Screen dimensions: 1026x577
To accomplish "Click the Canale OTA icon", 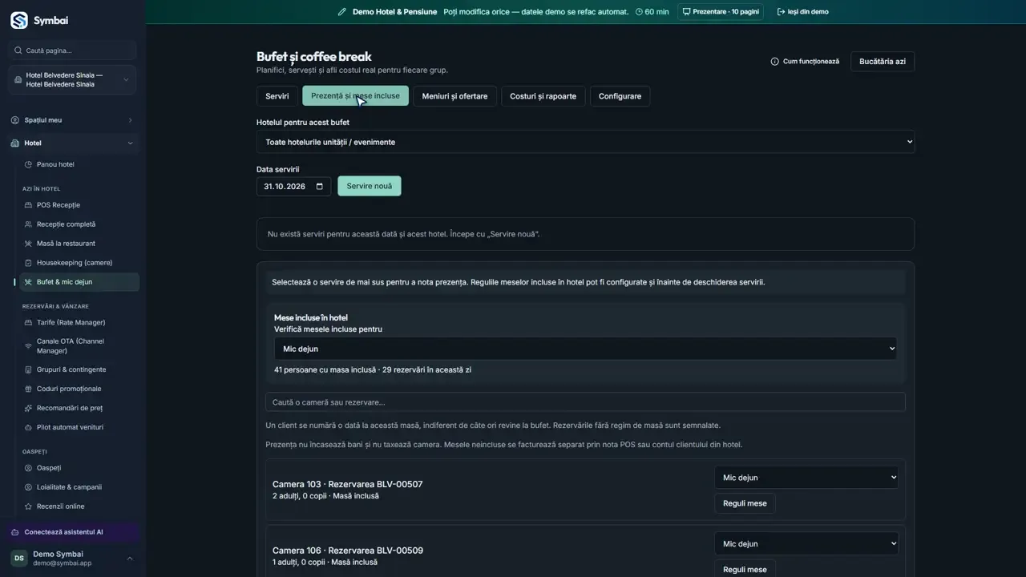I will point(29,346).
